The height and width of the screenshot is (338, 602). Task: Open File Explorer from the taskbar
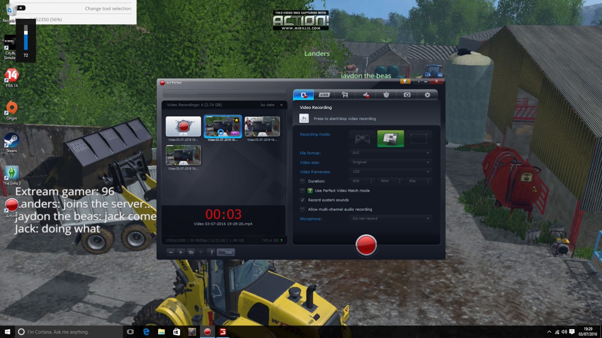[161, 331]
